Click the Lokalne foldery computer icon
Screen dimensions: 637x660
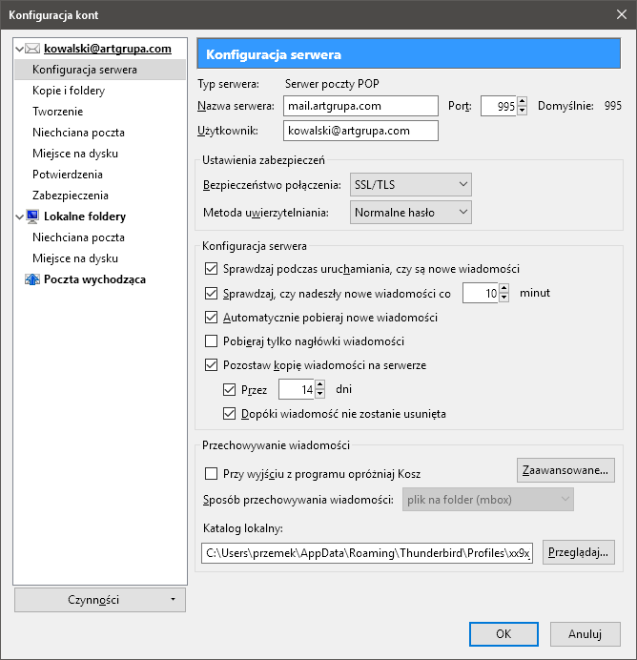coord(32,217)
